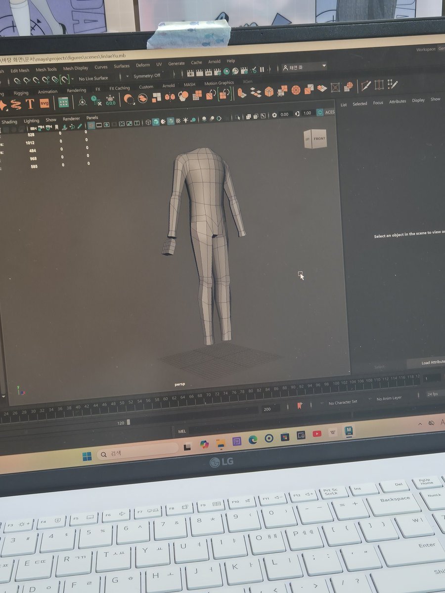
Task: Switch to the Motion Graphics shelf tab
Action: 219,84
